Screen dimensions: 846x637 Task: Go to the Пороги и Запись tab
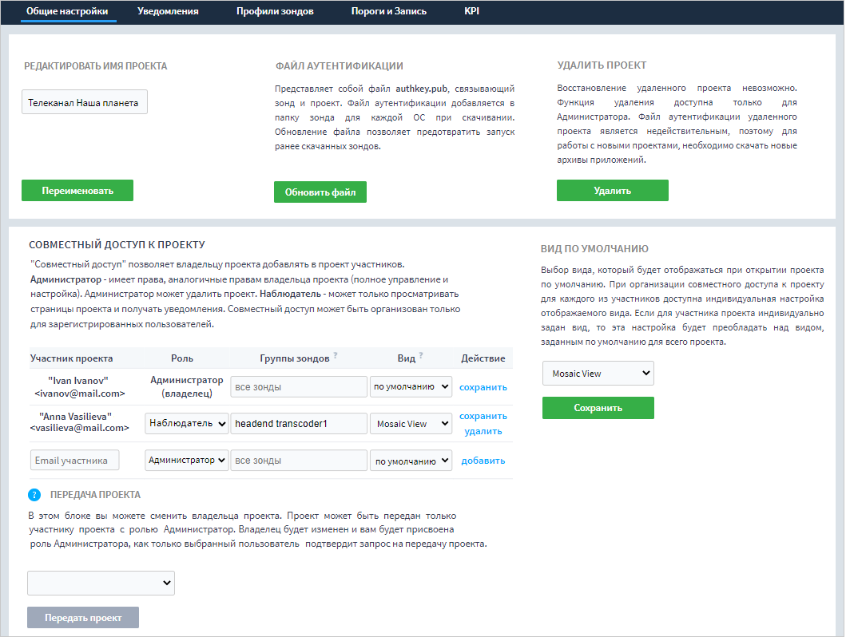coord(389,12)
